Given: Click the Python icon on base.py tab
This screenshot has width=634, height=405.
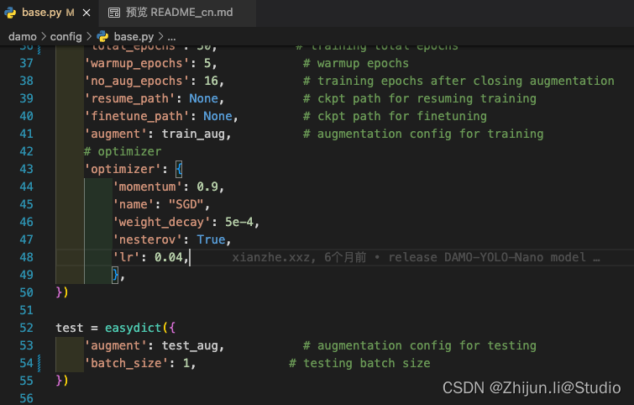Looking at the screenshot, I should coord(10,13).
